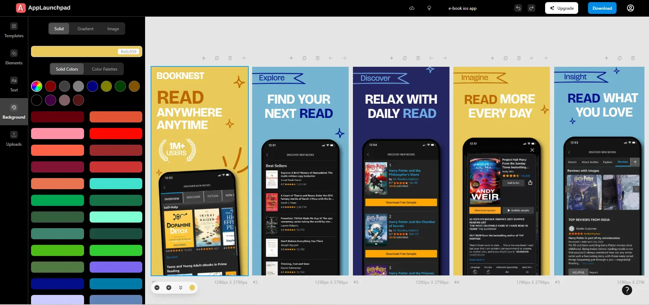
Task: Move the BOOKNEST screenshot to the right
Action: click(243, 58)
